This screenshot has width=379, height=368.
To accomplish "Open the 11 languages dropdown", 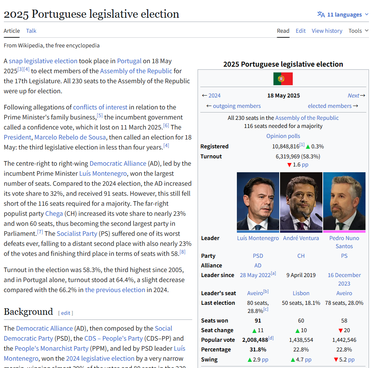I will (343, 15).
